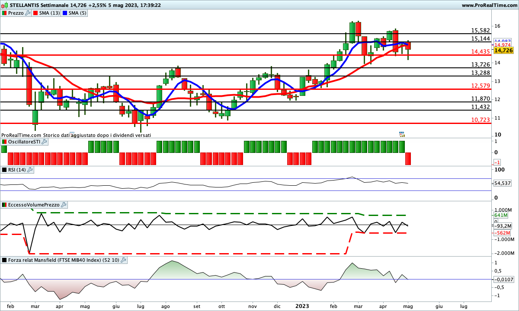
Task: Click the feb 2023 time axis label
Action: click(333, 306)
